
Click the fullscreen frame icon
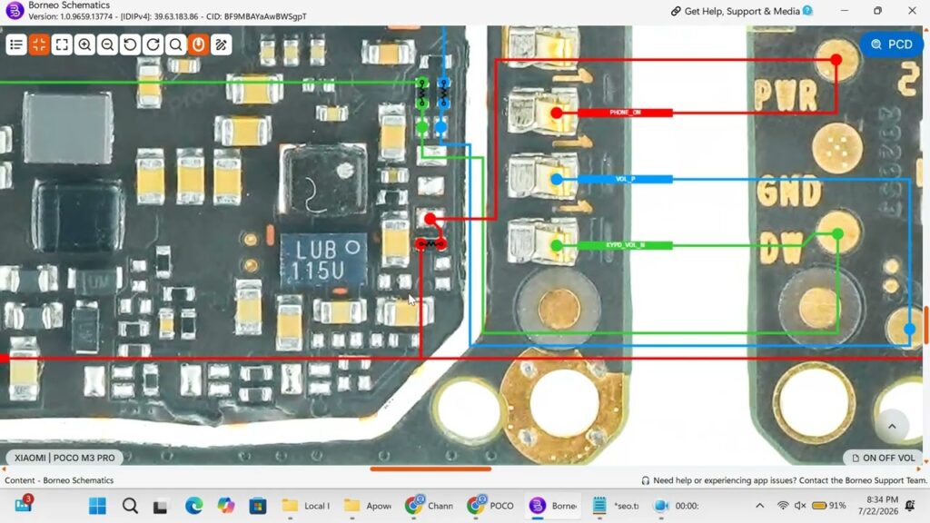tap(62, 44)
